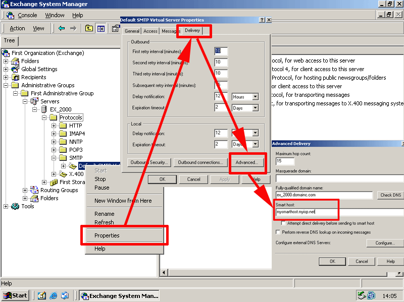Click the Up one level folder icon

click(x=89, y=28)
